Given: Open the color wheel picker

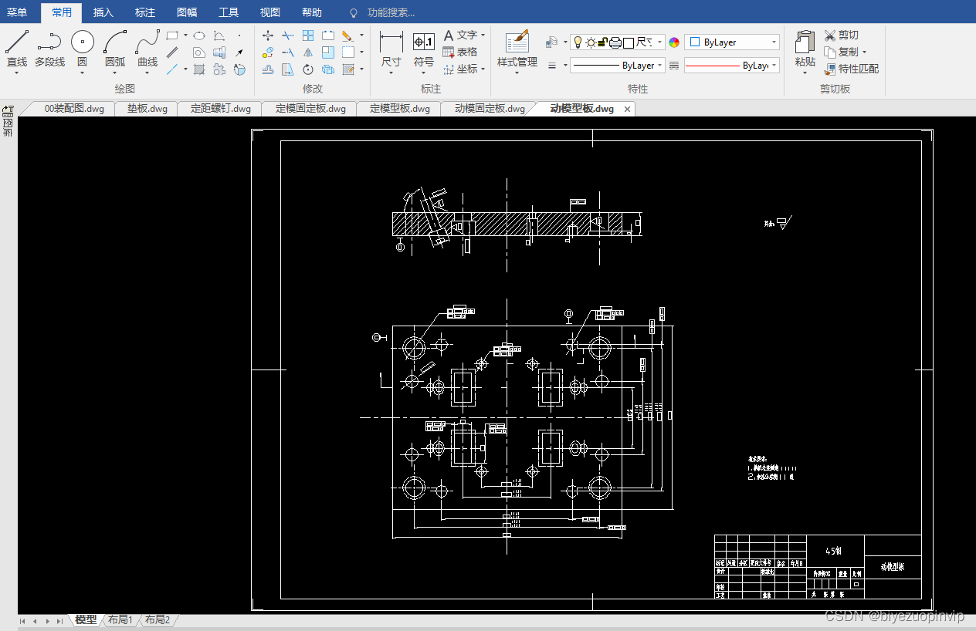Looking at the screenshot, I should [x=674, y=42].
